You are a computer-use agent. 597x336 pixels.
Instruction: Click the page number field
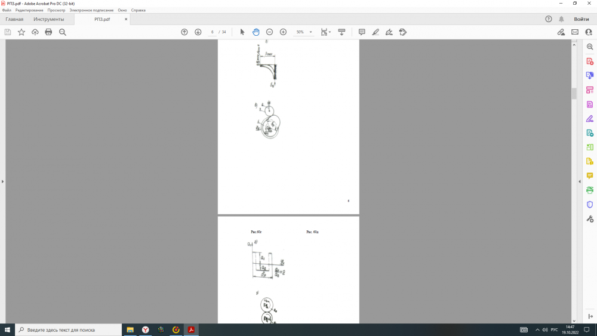pyautogui.click(x=212, y=32)
